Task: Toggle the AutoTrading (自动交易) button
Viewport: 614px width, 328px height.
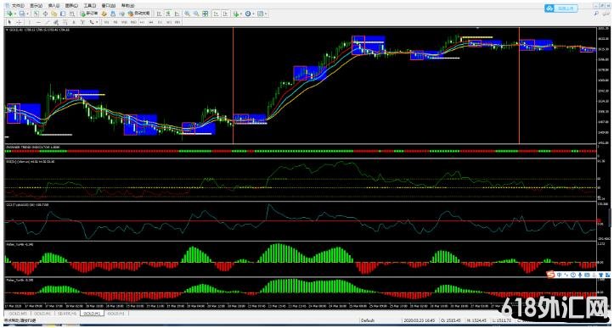Action: (139, 14)
